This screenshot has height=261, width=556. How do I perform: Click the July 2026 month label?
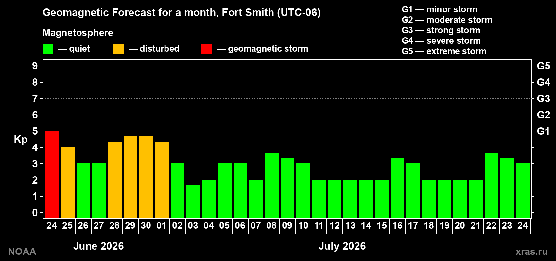342,246
